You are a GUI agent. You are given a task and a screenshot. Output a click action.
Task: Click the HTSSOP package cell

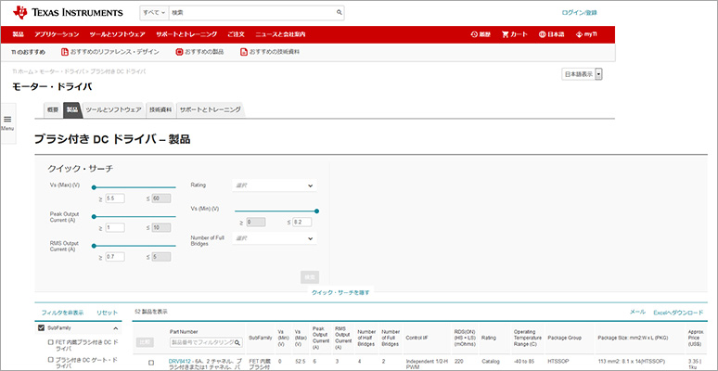click(x=558, y=361)
